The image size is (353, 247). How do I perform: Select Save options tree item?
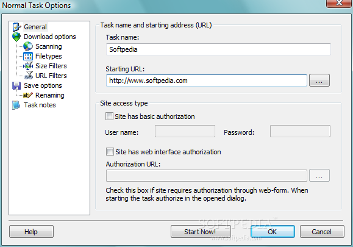43,85
